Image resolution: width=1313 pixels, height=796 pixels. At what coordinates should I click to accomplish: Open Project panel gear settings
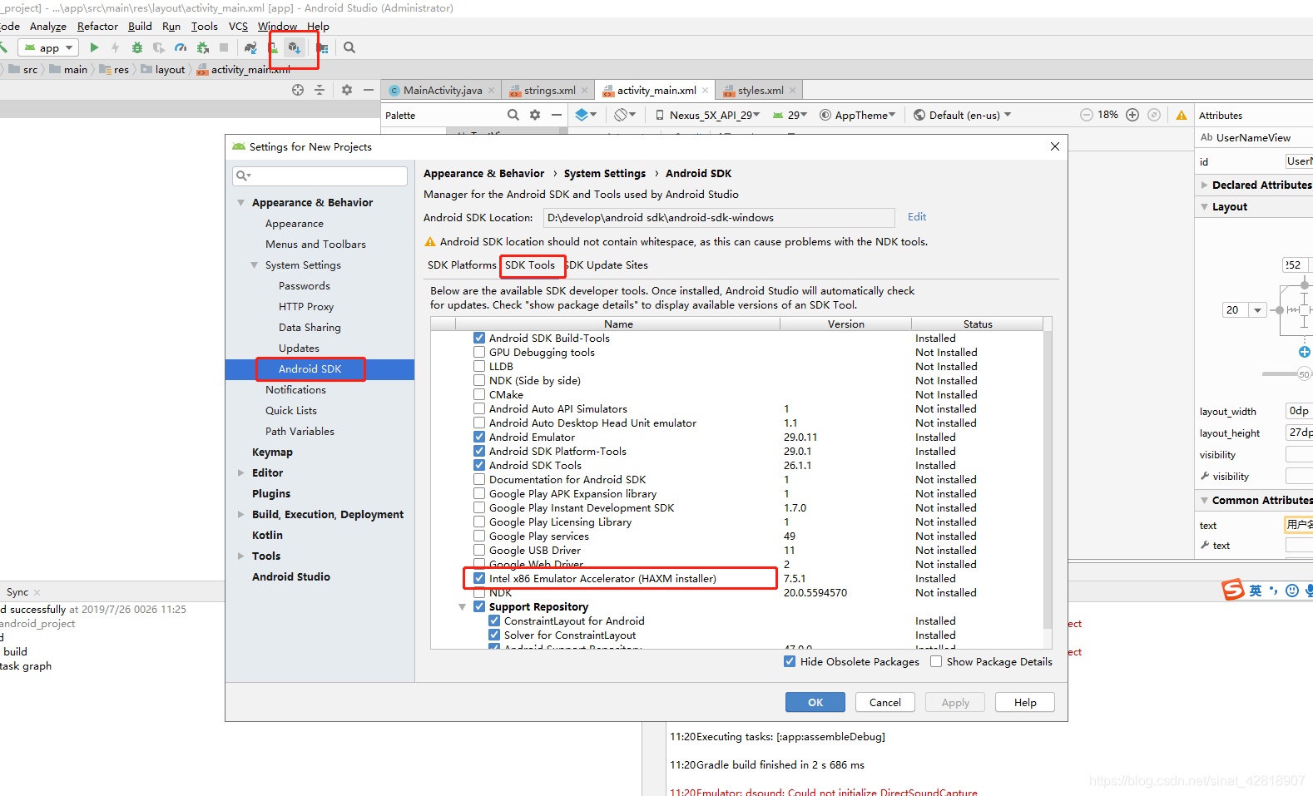pos(347,90)
